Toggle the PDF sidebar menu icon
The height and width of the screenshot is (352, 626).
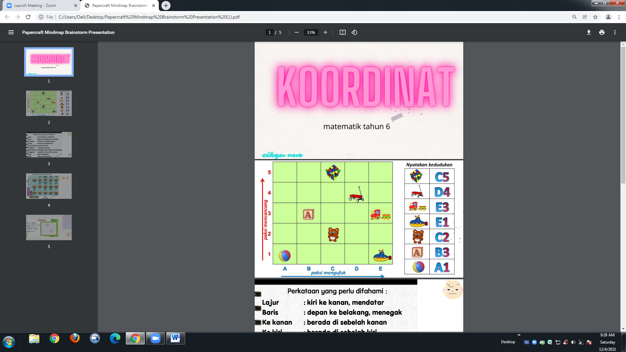click(x=11, y=32)
